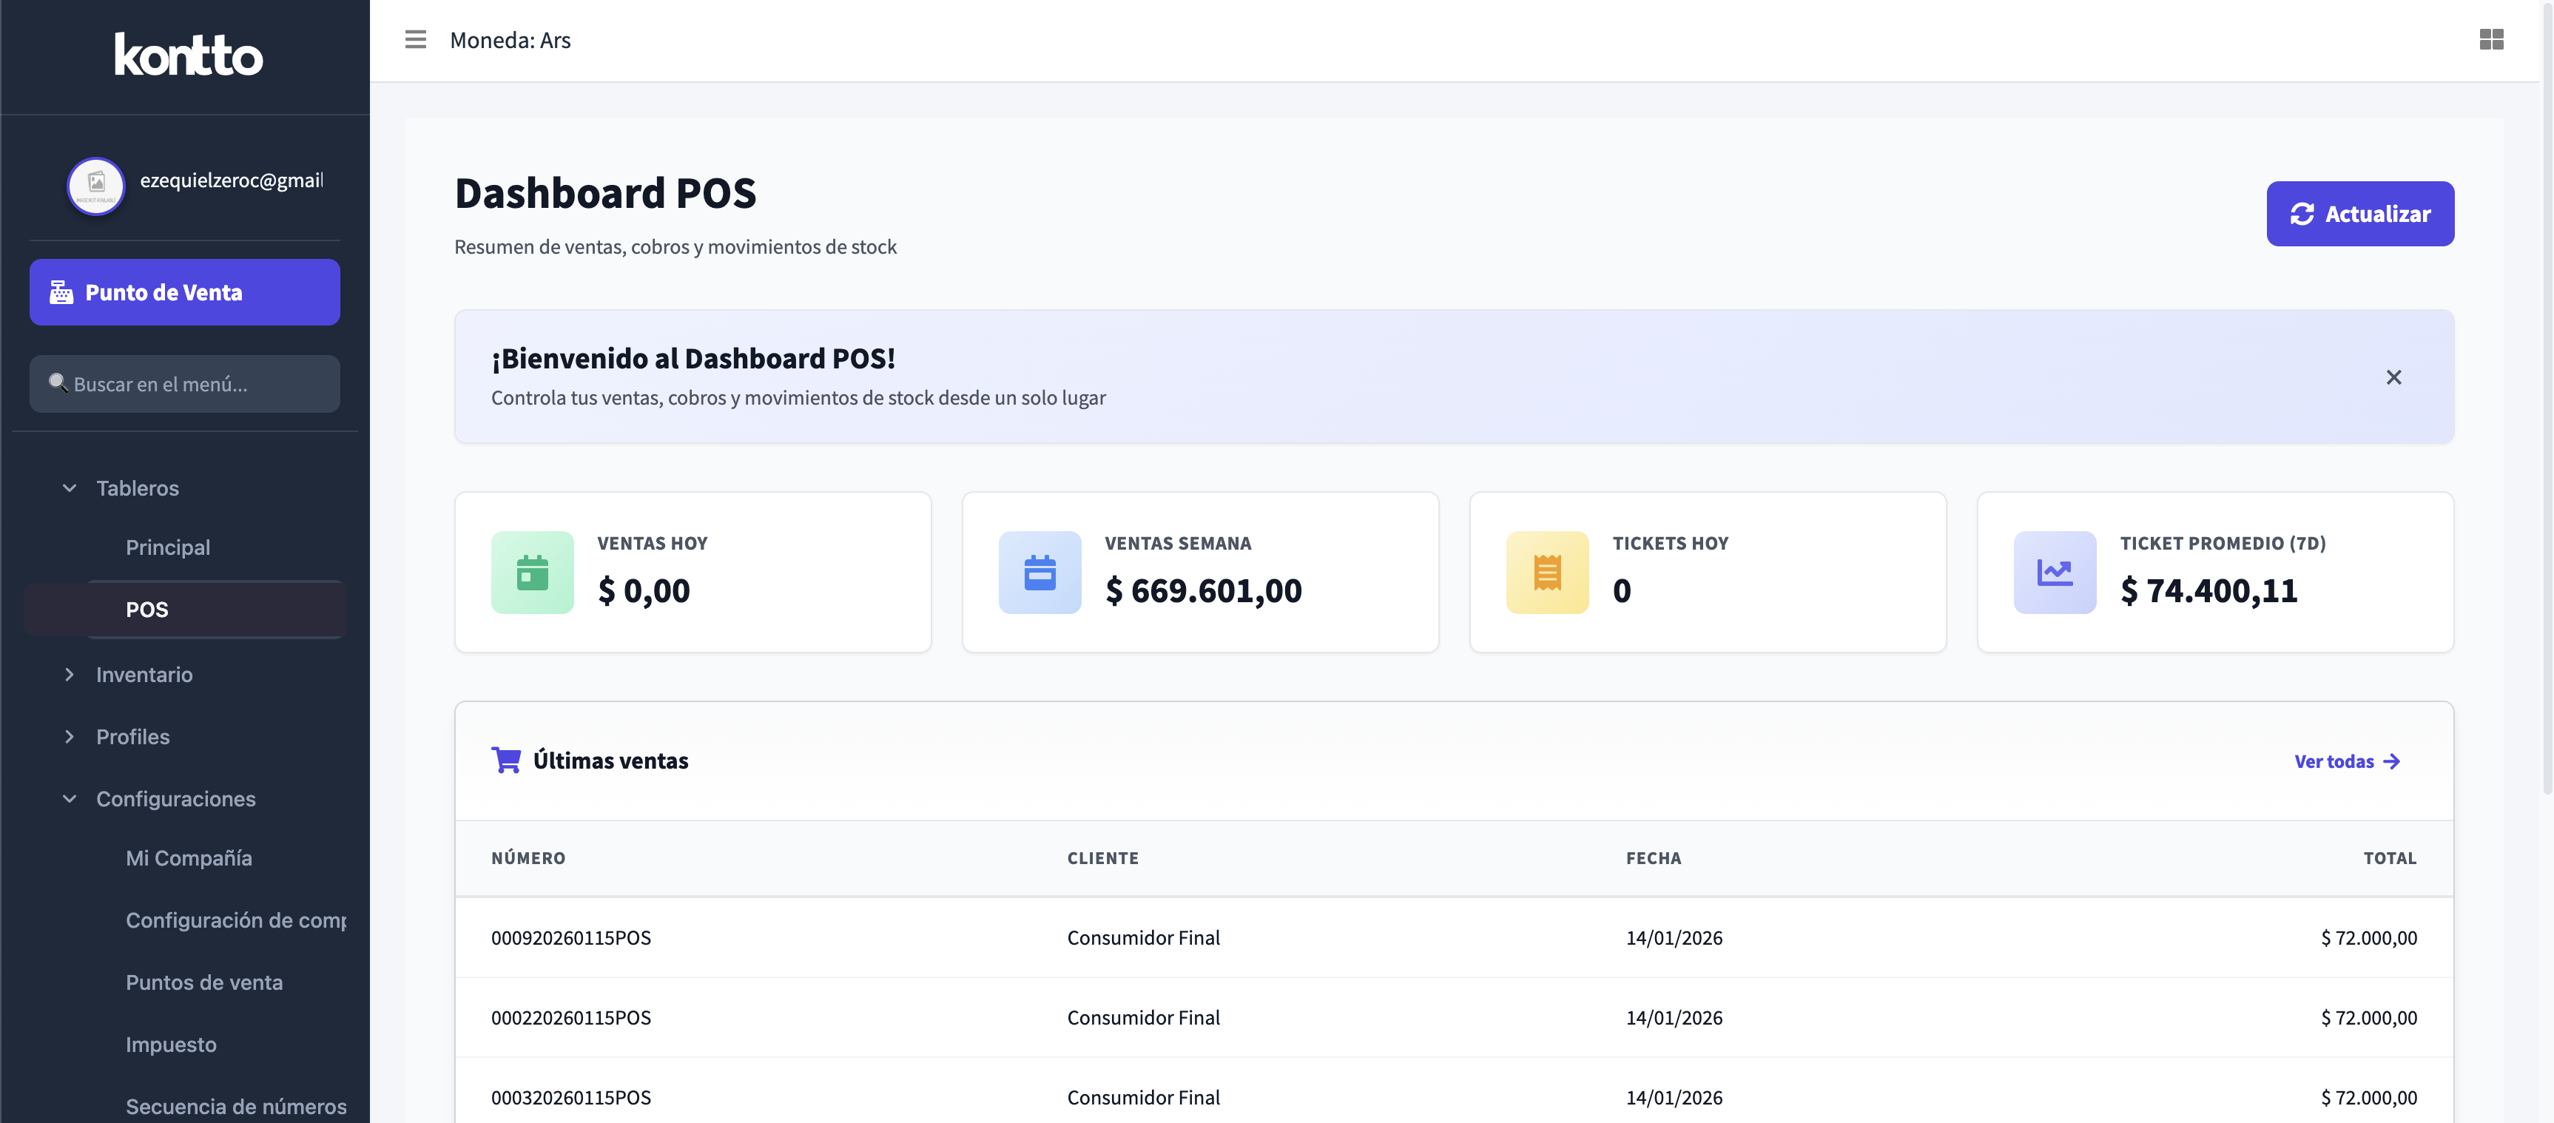Click the user avatar image
The height and width of the screenshot is (1123, 2554).
click(96, 186)
